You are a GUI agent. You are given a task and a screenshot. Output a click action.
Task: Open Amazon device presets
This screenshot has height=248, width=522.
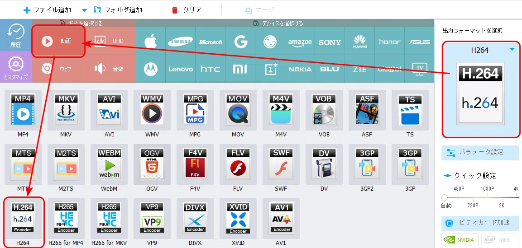pos(300,42)
